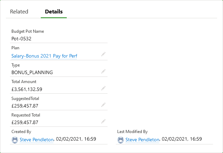Open Steve Pendleton under Created By
223x153 pixels.
click(37, 140)
